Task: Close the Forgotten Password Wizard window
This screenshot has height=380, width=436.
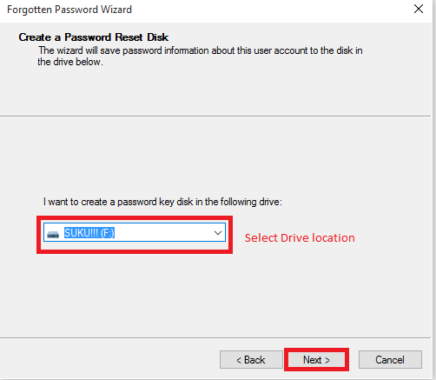Action: 419,9
